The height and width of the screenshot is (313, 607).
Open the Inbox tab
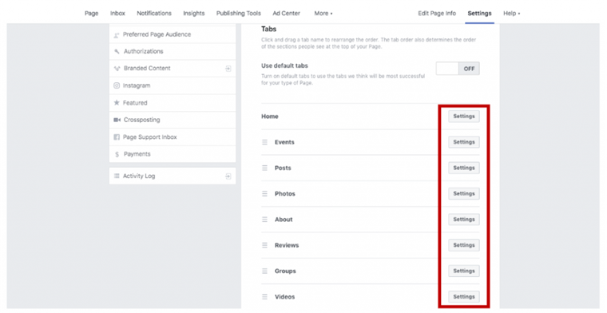pos(117,13)
